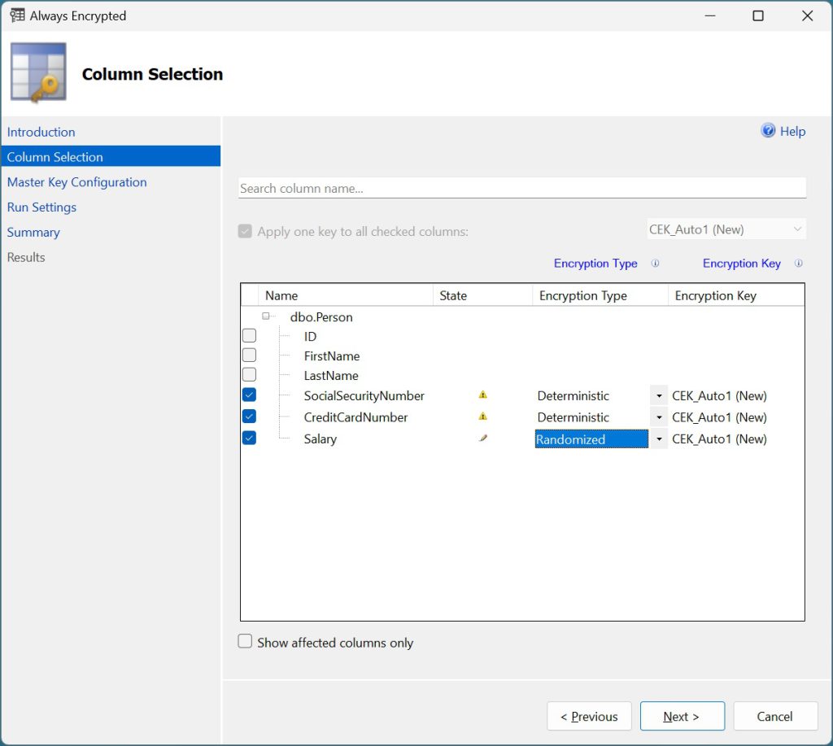Click warning icon in CreditCardNumber row

pos(483,417)
